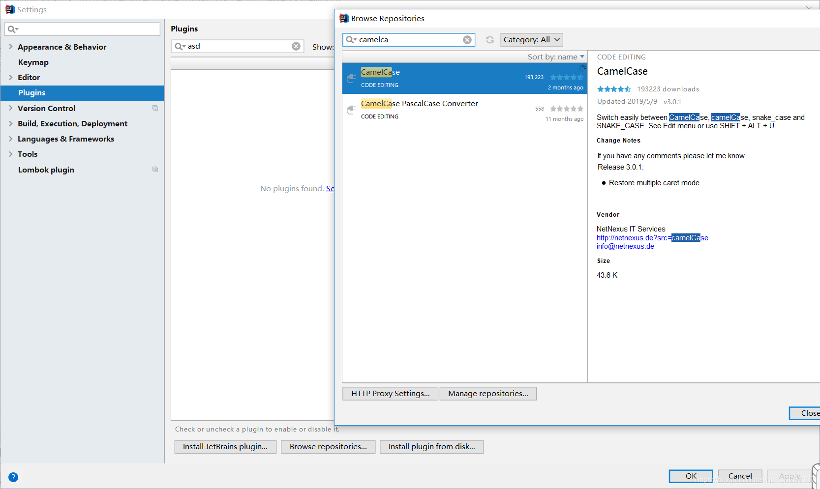Image resolution: width=820 pixels, height=489 pixels.
Task: Click the search icon in Plugins search field
Action: 180,46
